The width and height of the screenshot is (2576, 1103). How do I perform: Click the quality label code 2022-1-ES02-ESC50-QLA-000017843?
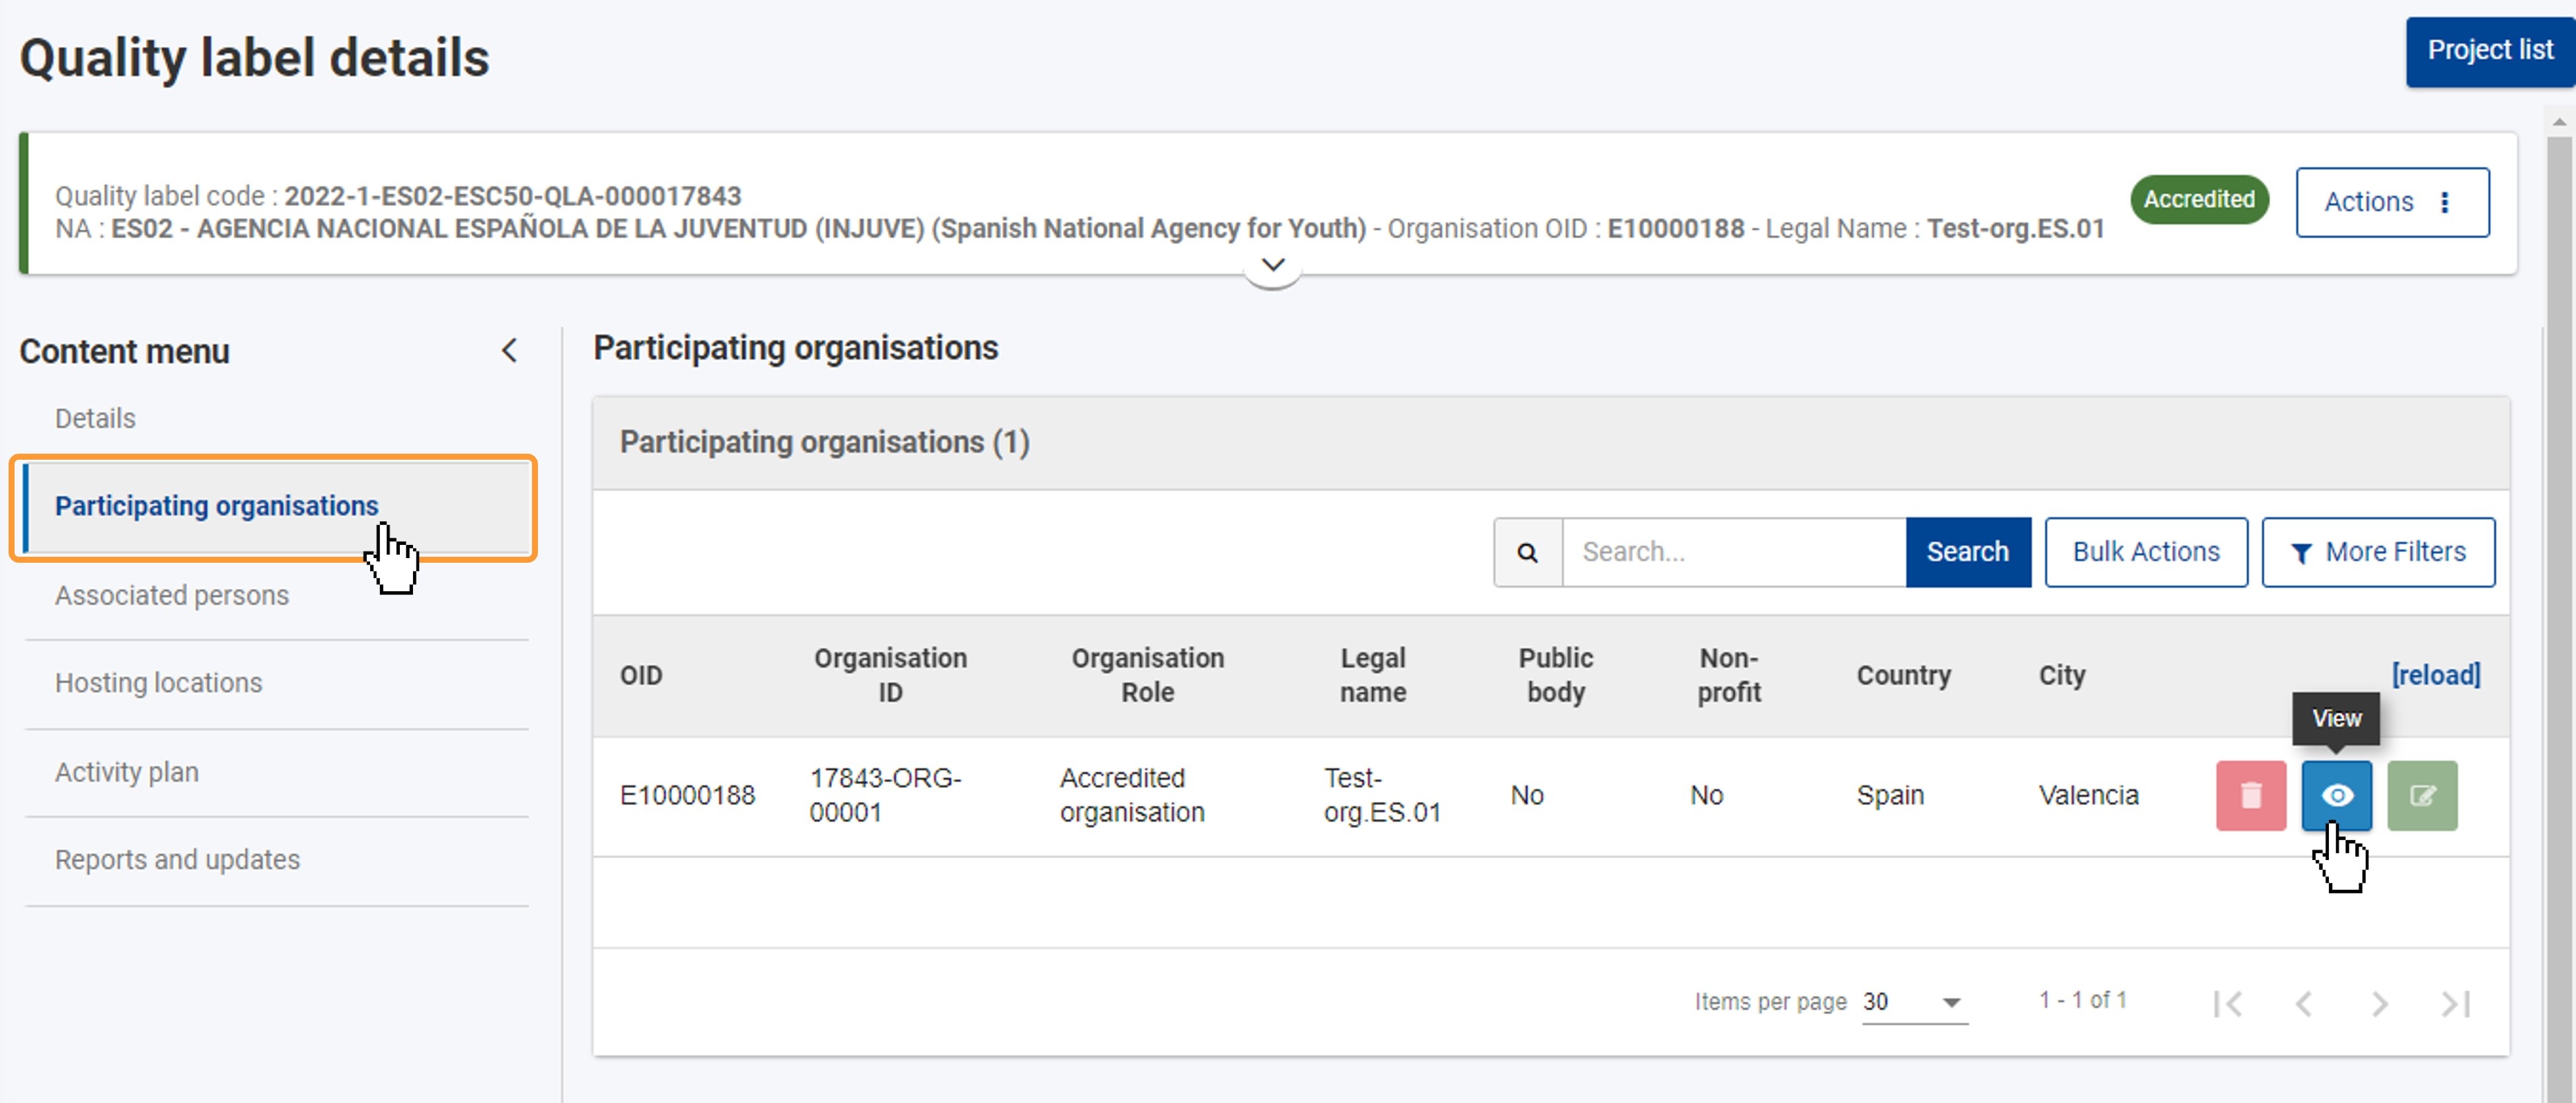[x=512, y=196]
